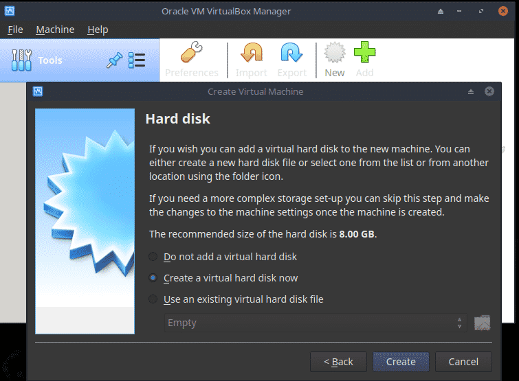Viewport: 519px width, 381px height.
Task: Open the File menu
Action: pos(15,30)
